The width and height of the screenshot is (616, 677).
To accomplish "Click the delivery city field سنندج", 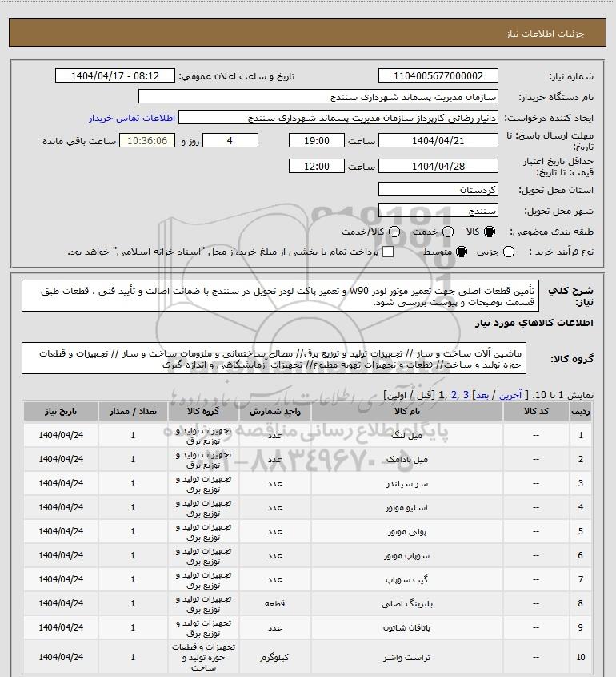I will click(438, 211).
